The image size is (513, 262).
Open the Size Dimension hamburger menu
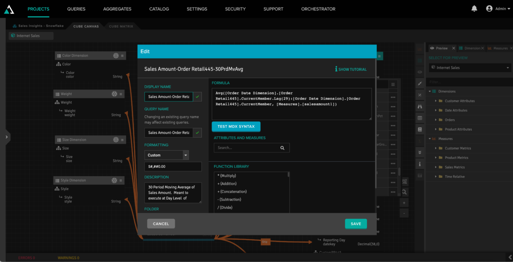tap(122, 140)
